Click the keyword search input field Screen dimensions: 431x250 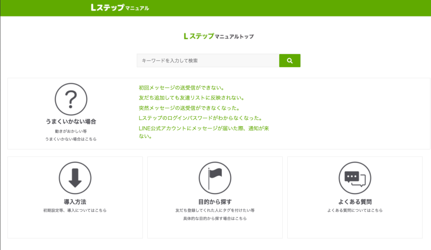tap(208, 61)
